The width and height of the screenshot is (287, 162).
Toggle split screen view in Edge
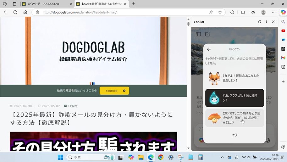243,12
